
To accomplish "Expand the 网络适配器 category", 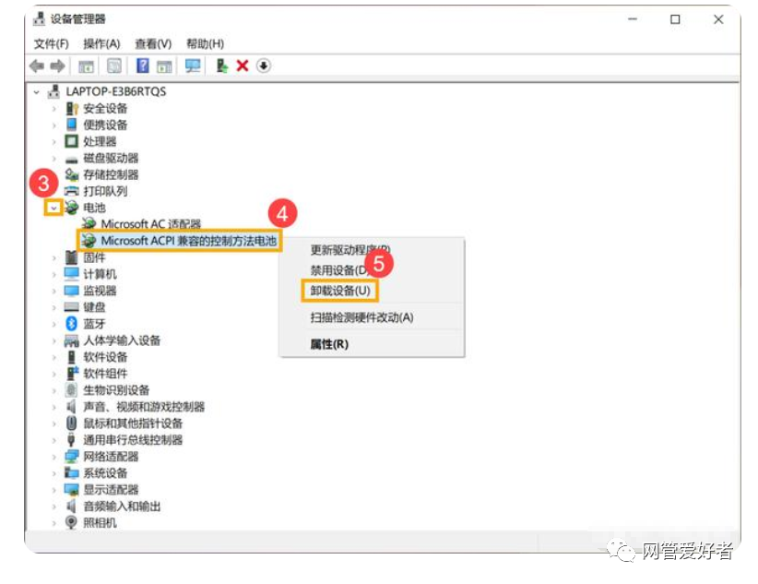I will [54, 457].
